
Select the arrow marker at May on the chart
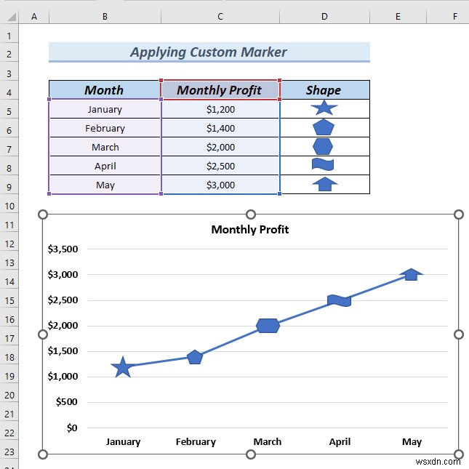click(412, 274)
